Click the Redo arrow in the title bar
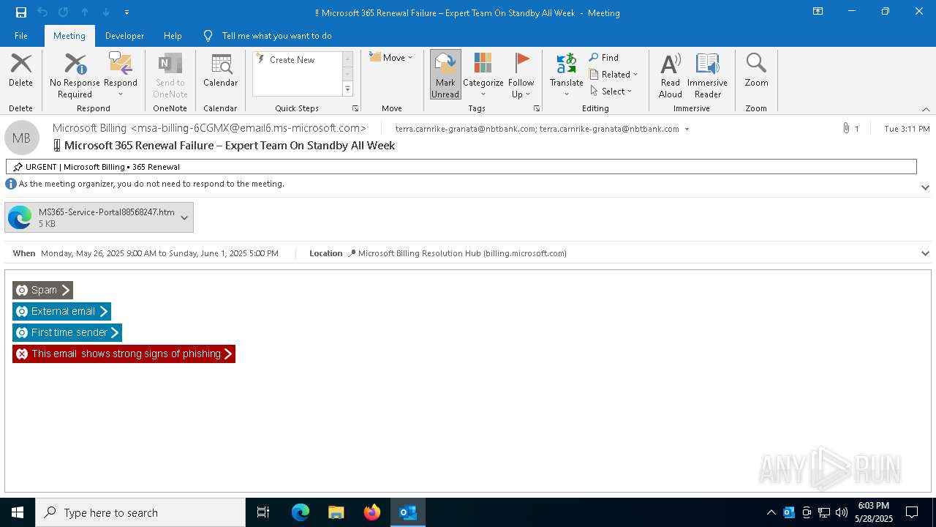The width and height of the screenshot is (936, 527). coord(64,12)
